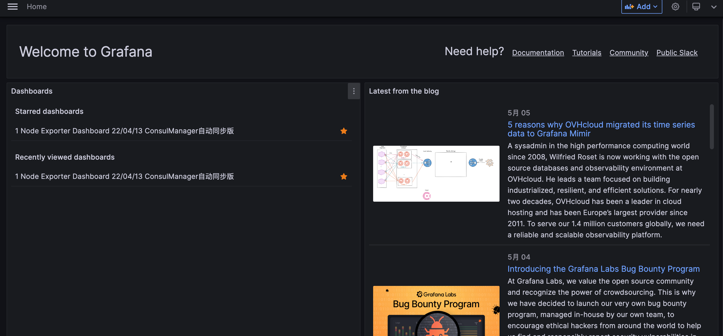723x336 pixels.
Task: Open the Tutorials link
Action: 586,53
